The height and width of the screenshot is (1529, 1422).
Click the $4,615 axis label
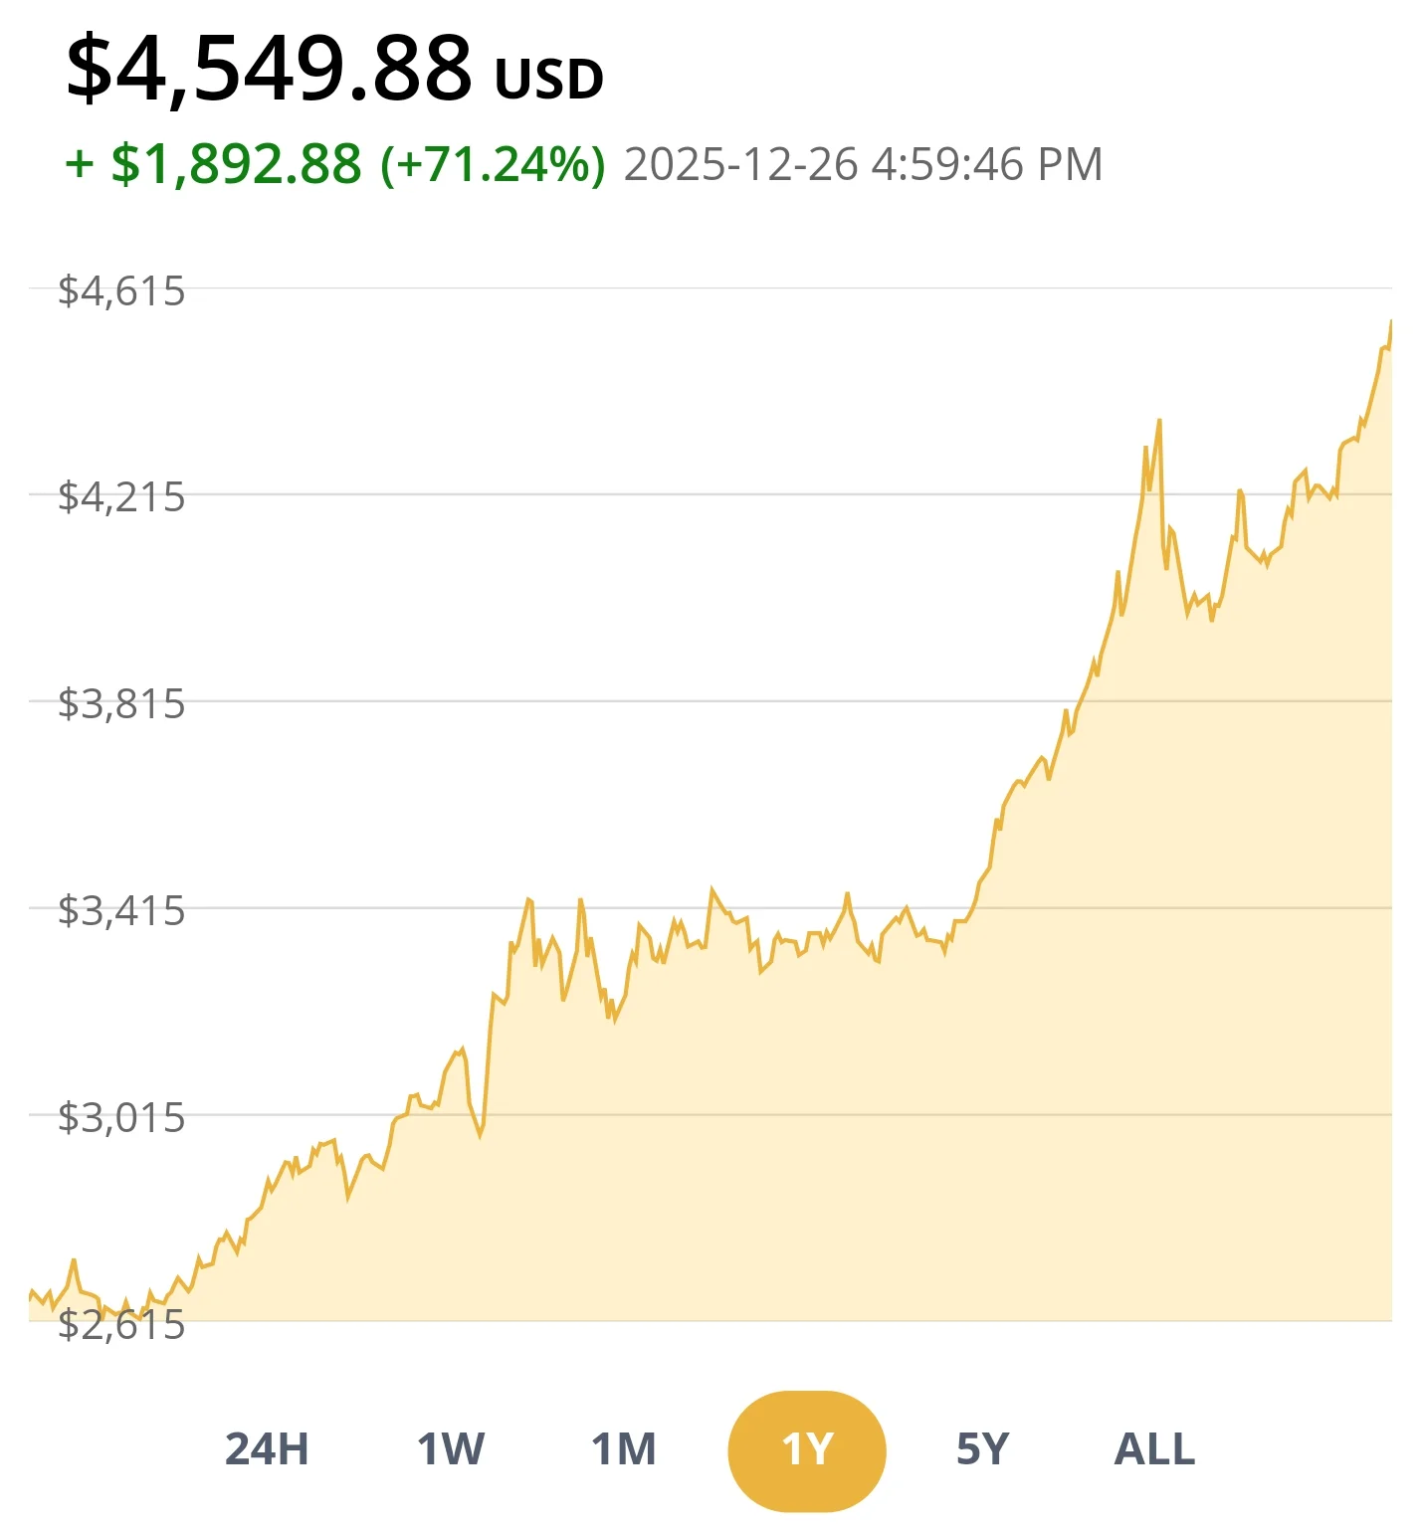pyautogui.click(x=121, y=291)
